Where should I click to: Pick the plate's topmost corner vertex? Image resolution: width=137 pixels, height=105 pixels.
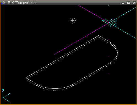[99, 36]
